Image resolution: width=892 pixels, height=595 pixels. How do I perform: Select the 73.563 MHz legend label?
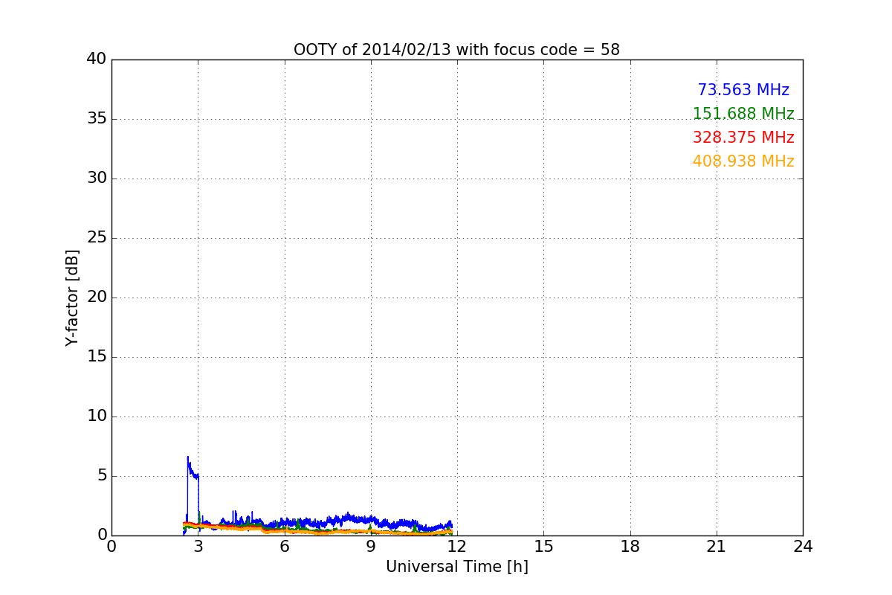point(743,90)
